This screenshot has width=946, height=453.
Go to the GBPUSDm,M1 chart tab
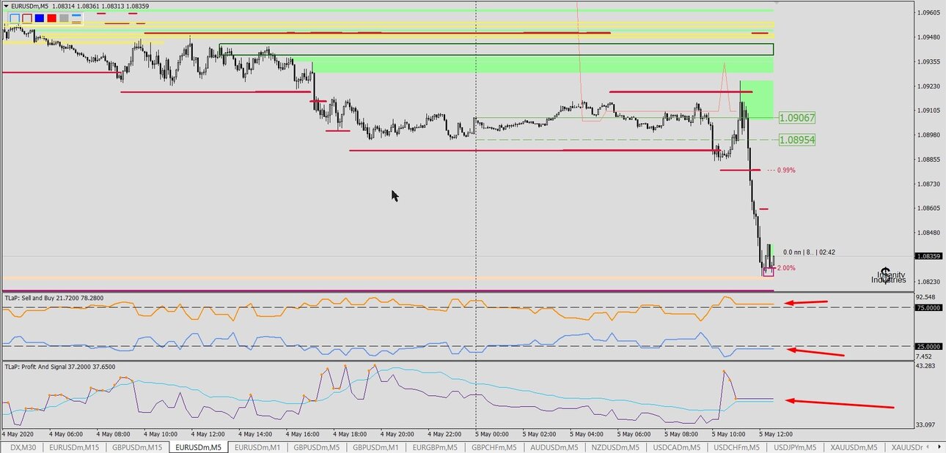(375, 447)
